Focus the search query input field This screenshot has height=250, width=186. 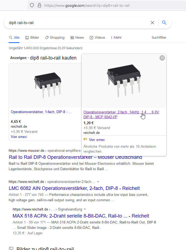pyautogui.click(x=78, y=23)
